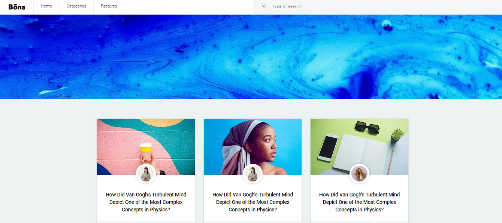Click second card's author avatar
The width and height of the screenshot is (502, 223).
pos(253,174)
